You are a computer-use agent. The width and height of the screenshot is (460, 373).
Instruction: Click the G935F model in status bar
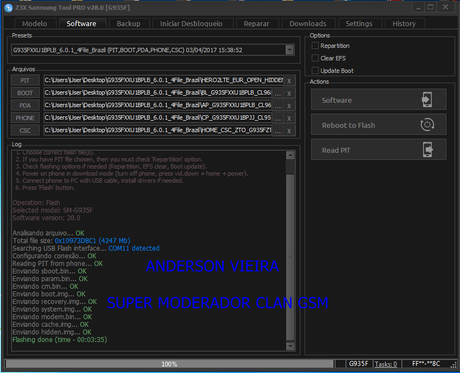(x=358, y=364)
